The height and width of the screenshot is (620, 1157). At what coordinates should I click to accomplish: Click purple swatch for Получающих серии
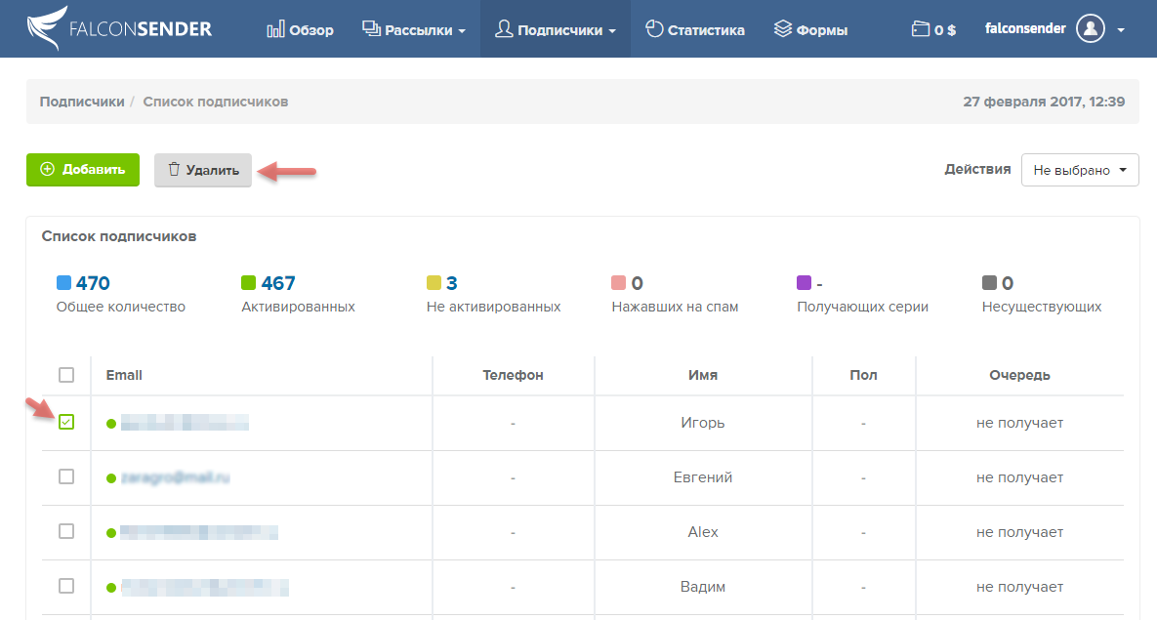pyautogui.click(x=805, y=283)
